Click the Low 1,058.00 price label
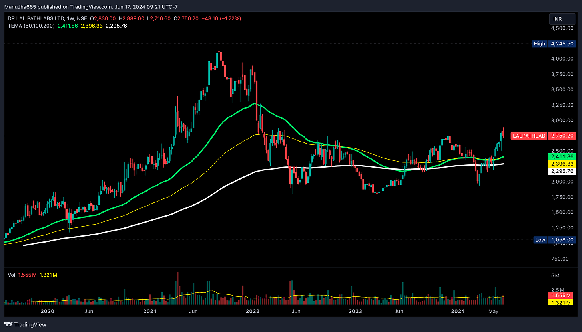The width and height of the screenshot is (582, 332). pyautogui.click(x=555, y=240)
